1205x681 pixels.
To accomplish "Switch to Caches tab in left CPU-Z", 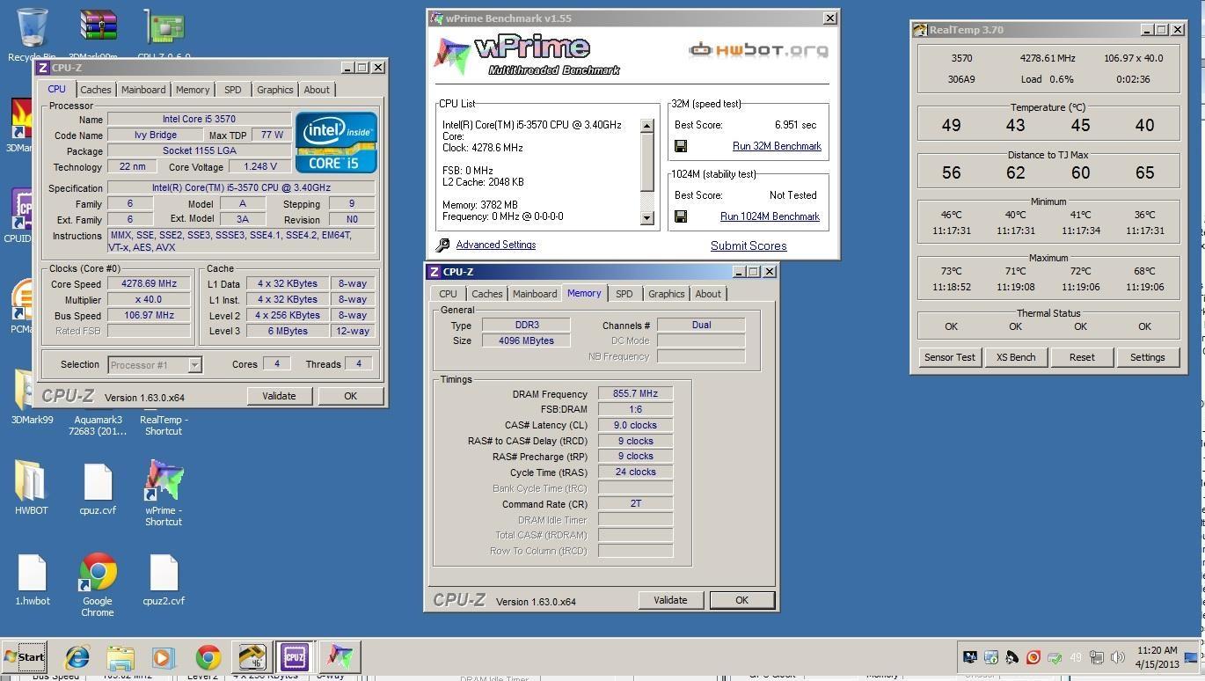I will (95, 90).
